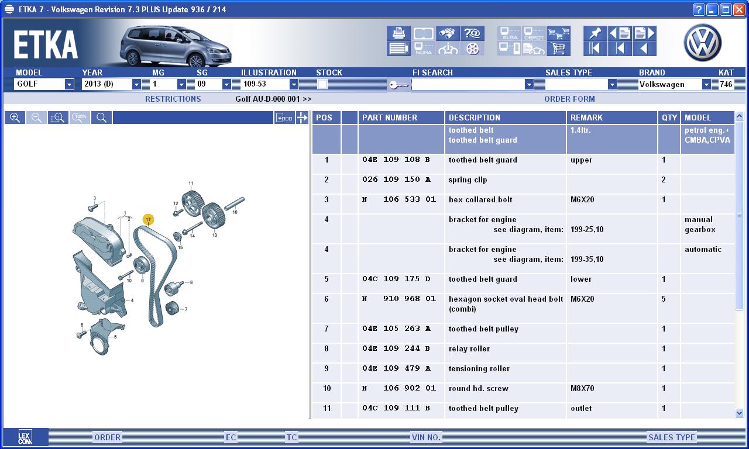The image size is (749, 449).
Task: Click the pushpin icon
Action: (595, 33)
